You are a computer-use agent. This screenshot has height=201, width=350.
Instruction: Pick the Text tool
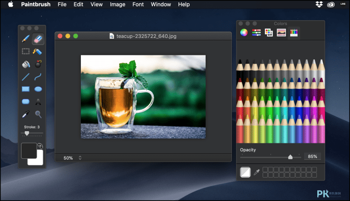click(38, 102)
